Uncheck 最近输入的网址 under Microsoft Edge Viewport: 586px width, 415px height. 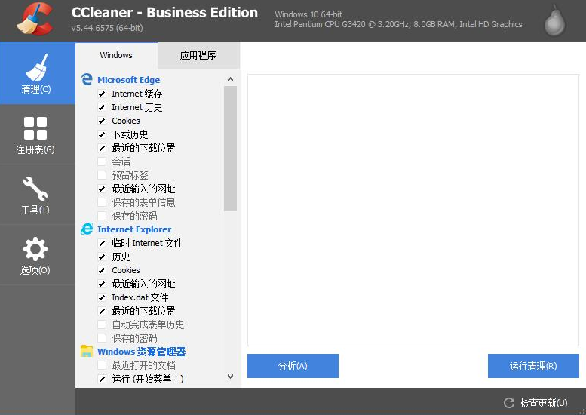(102, 189)
